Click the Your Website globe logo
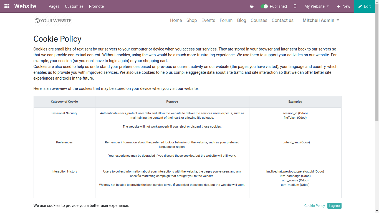The image size is (379, 213). click(x=53, y=21)
